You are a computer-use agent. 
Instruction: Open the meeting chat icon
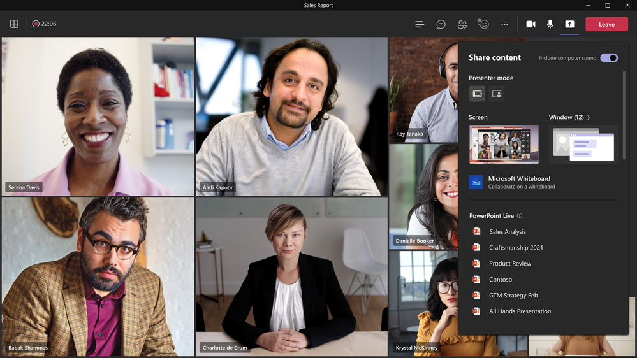(x=441, y=24)
